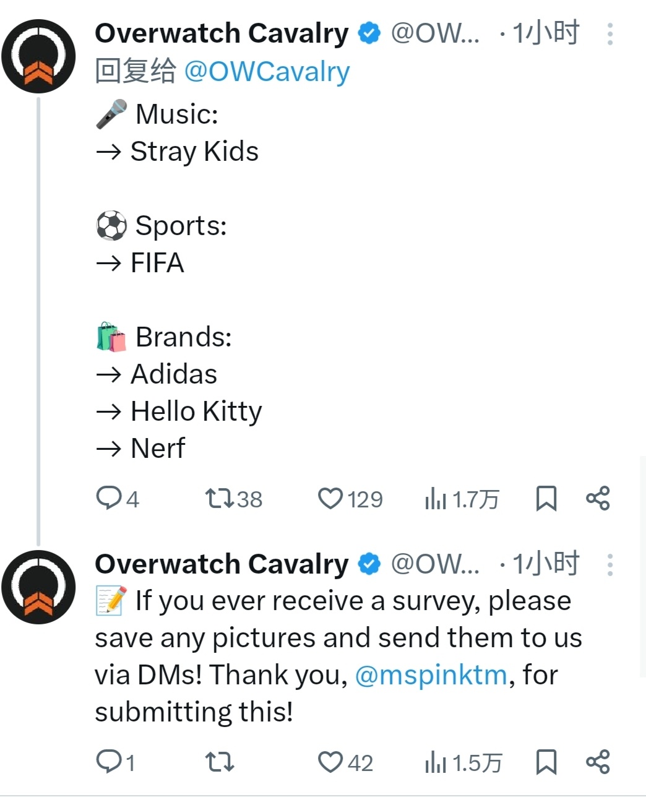Open the more options menu on first tweet

coord(610,34)
